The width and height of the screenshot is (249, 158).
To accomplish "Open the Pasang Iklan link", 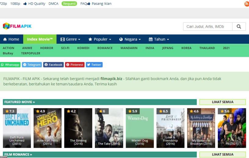I will (x=102, y=3).
